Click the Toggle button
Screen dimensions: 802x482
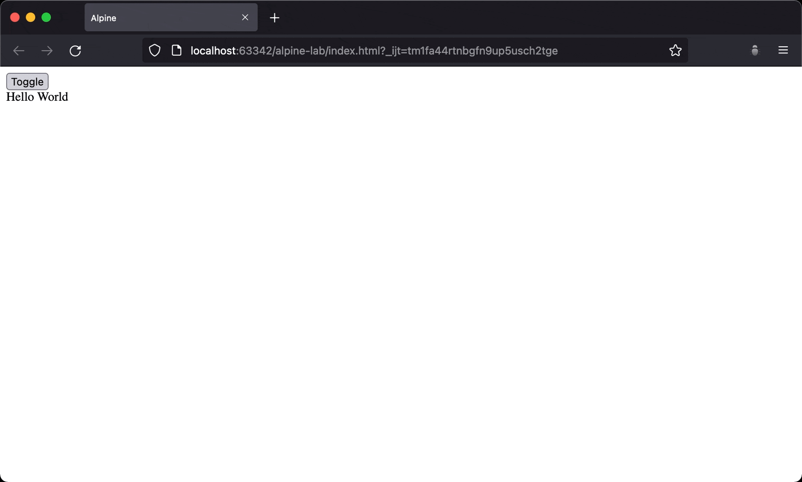tap(27, 81)
